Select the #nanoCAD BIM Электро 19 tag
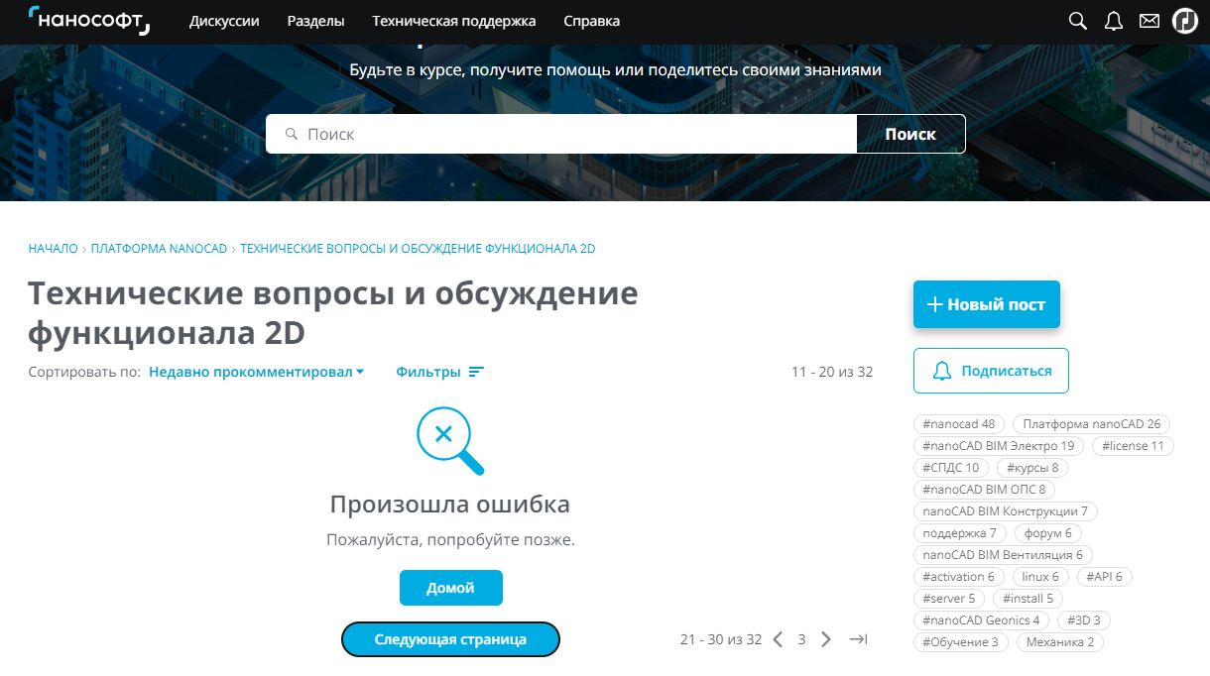This screenshot has width=1210, height=676. click(x=999, y=446)
